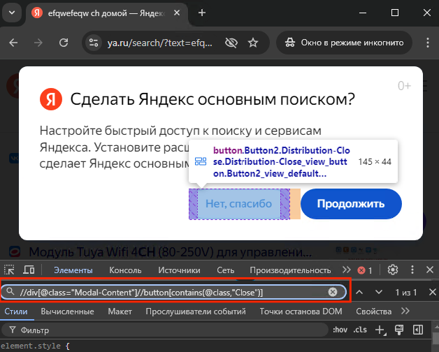The height and width of the screenshot is (352, 439).
Task: Minimize the browser window
Action: [x=363, y=13]
